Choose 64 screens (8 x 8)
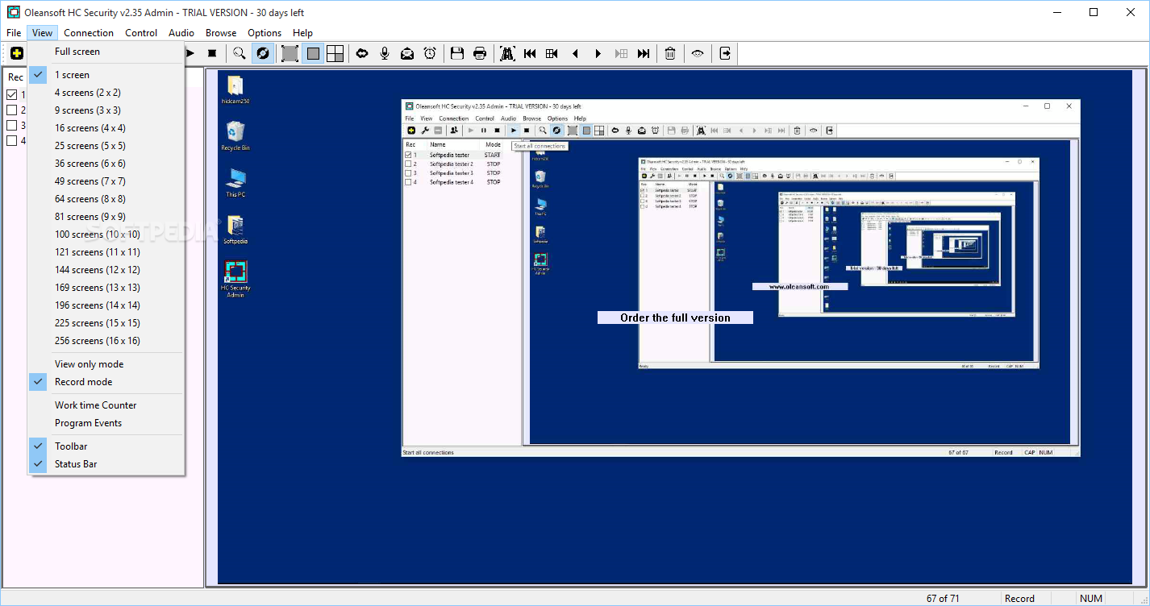The height and width of the screenshot is (606, 1150). pyautogui.click(x=106, y=199)
